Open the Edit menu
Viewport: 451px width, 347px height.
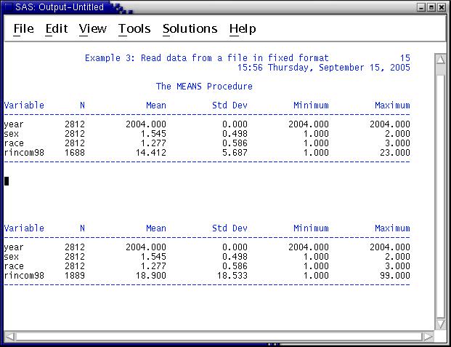56,29
